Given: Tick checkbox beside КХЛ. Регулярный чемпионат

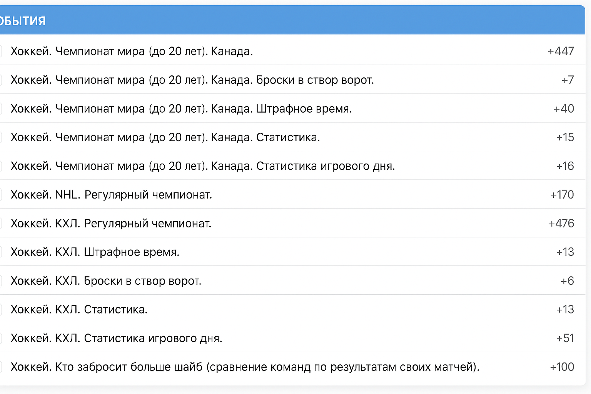Looking at the screenshot, I should click(x=1, y=224).
